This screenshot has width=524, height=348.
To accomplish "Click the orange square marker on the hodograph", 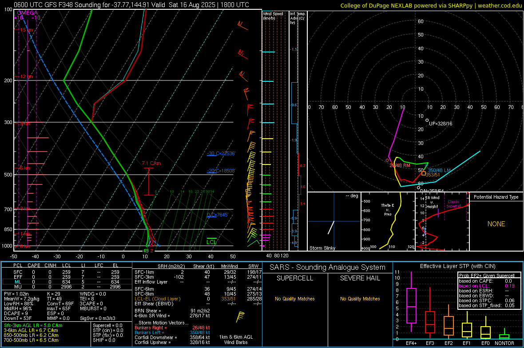I will (423, 173).
